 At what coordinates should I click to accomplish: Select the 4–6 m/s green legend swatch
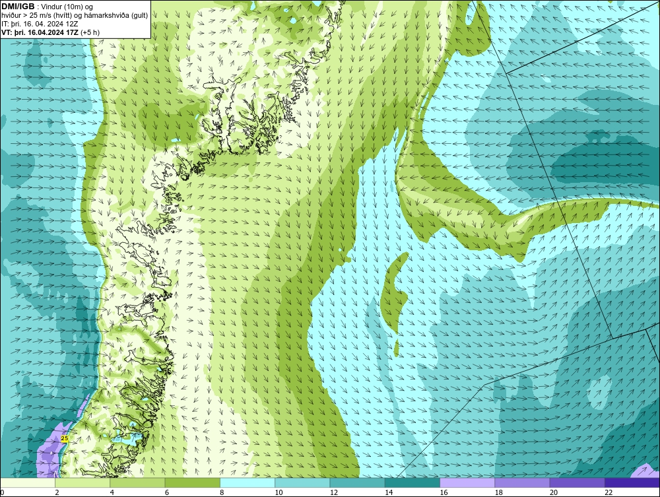coord(138,482)
